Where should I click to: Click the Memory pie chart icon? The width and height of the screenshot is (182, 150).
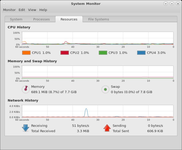tap(26, 89)
